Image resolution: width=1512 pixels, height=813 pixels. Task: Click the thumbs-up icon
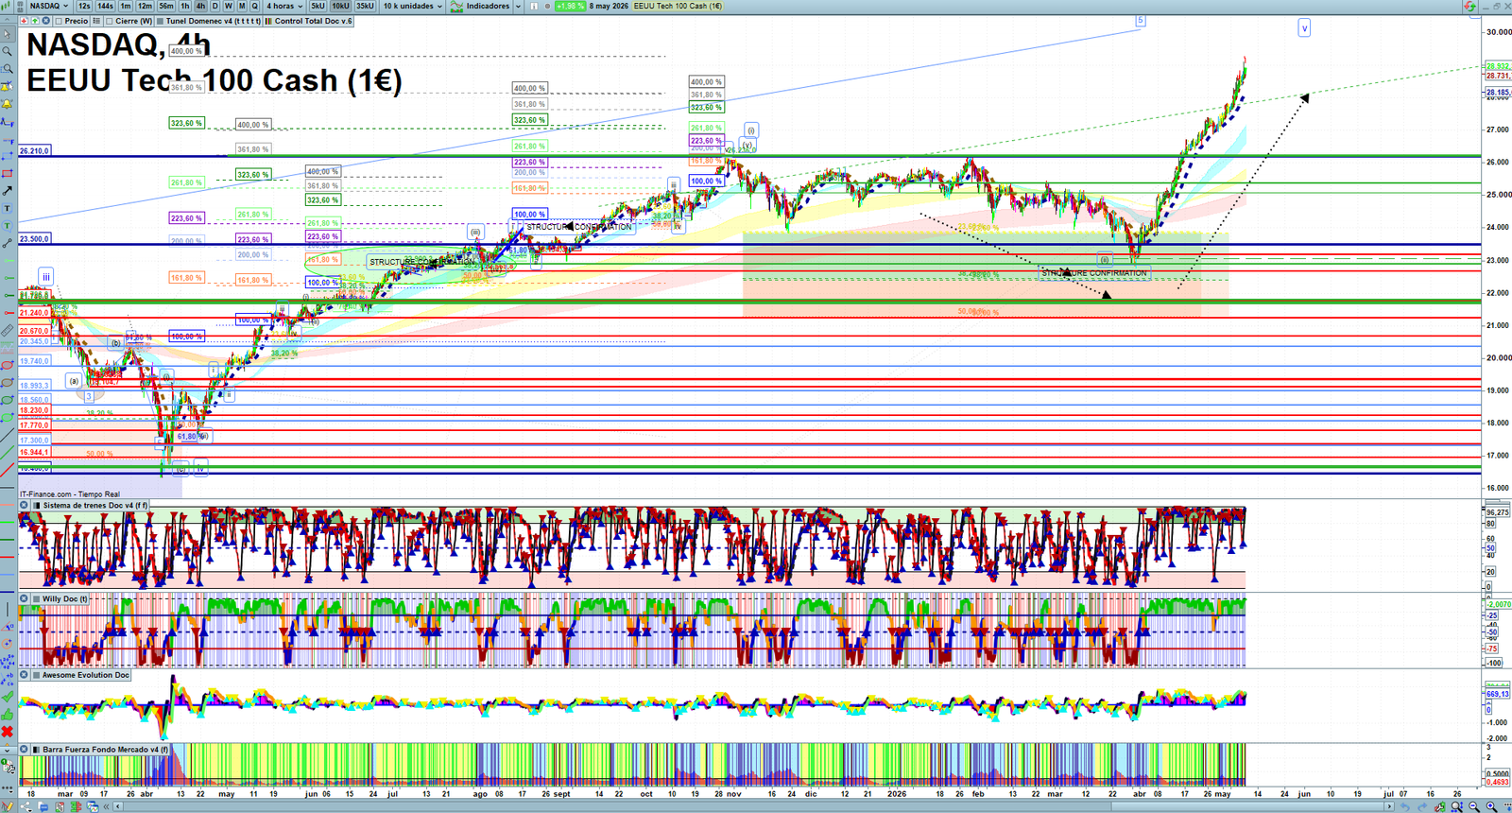(x=8, y=715)
